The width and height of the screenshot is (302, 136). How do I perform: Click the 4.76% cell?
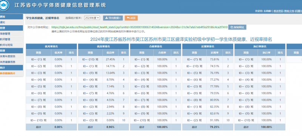point(110,93)
